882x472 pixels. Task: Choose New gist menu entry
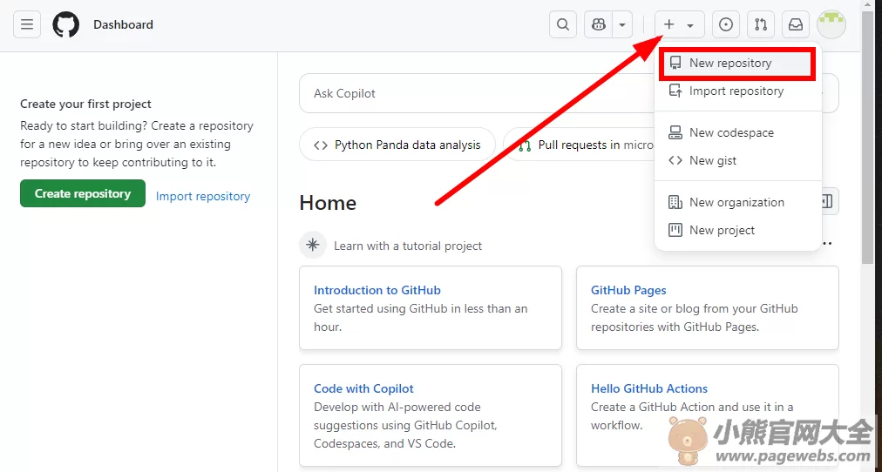(737, 161)
